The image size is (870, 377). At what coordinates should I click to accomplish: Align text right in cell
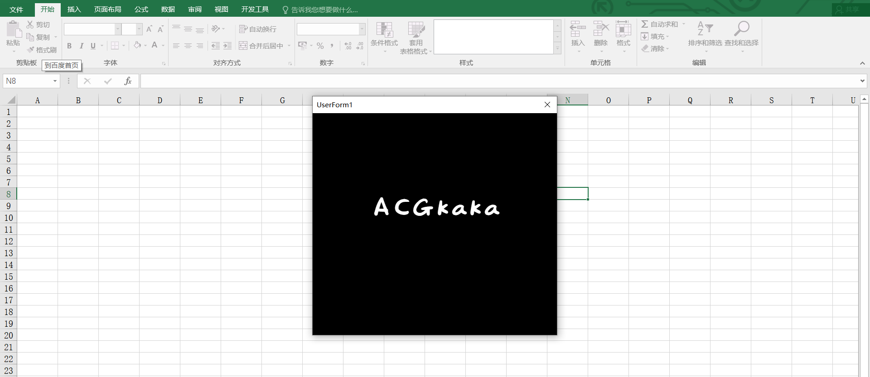click(200, 46)
